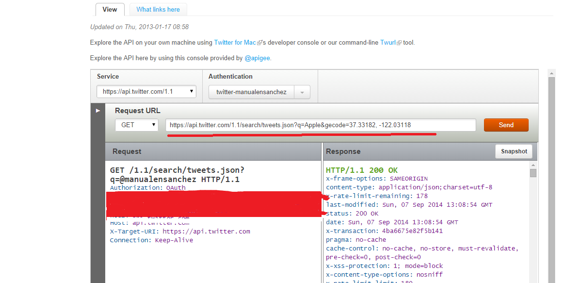Click the x-frame-options: SAMEORIGIN header
This screenshot has height=283, width=565.
click(x=377, y=179)
